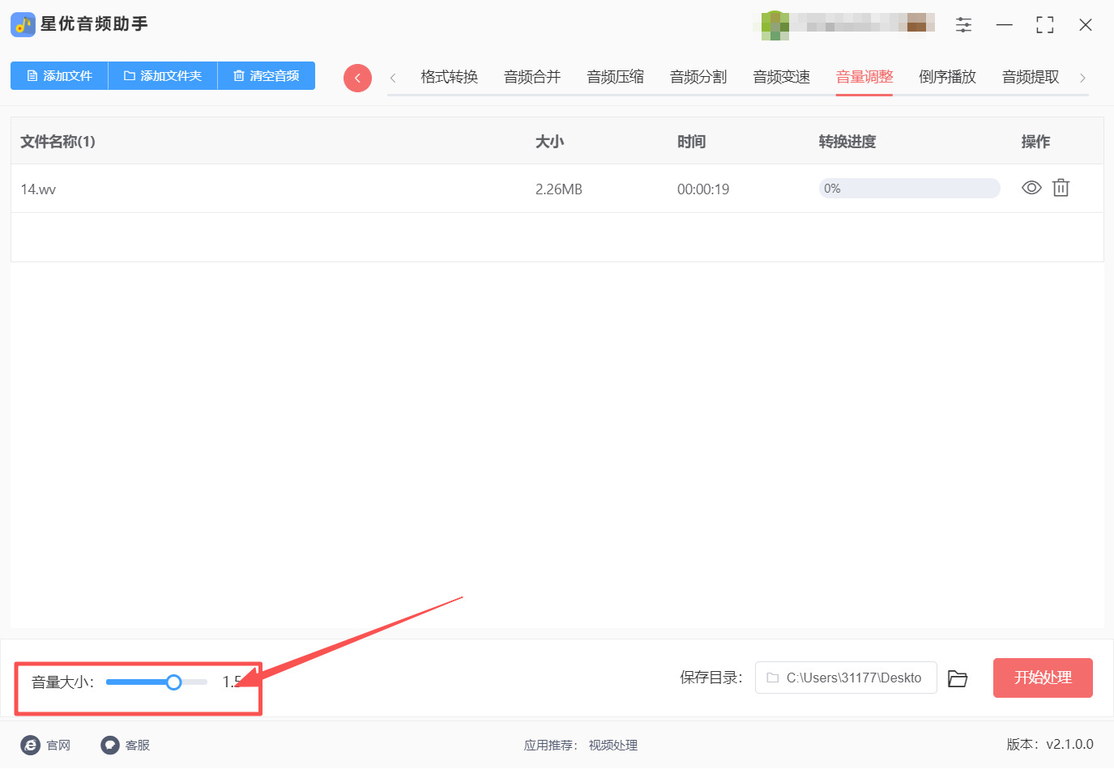Click the 保存目录 path input field
1114x769 pixels.
tap(846, 678)
